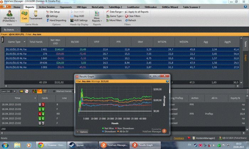Open Windows Explorer folder in taskbar
Image resolution: width=249 pixels, height=149 pixels.
pos(17,145)
